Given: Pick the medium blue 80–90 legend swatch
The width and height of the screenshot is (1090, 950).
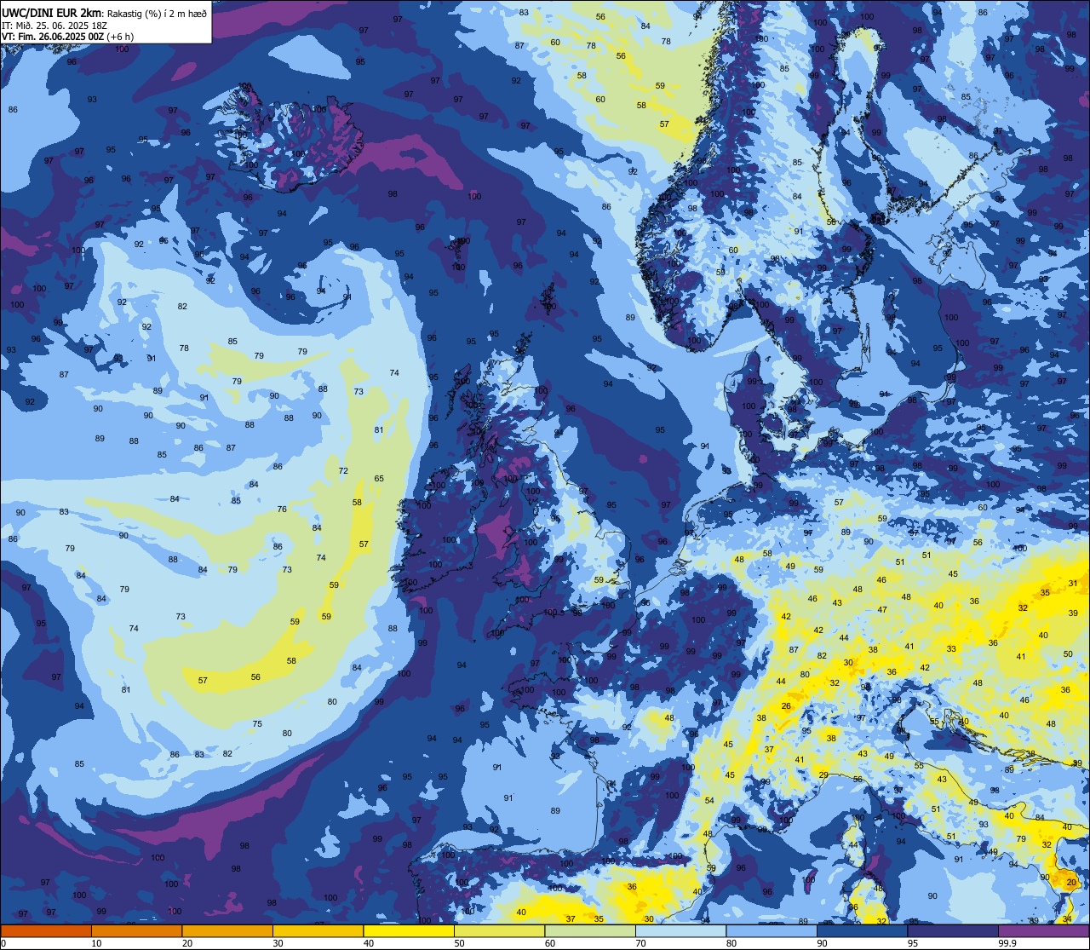Looking at the screenshot, I should click(x=772, y=930).
